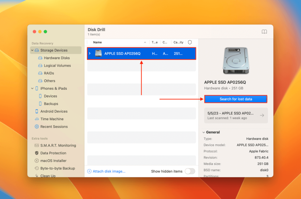Click the Search for lost data button
This screenshot has width=301, height=199.
pos(235,99)
